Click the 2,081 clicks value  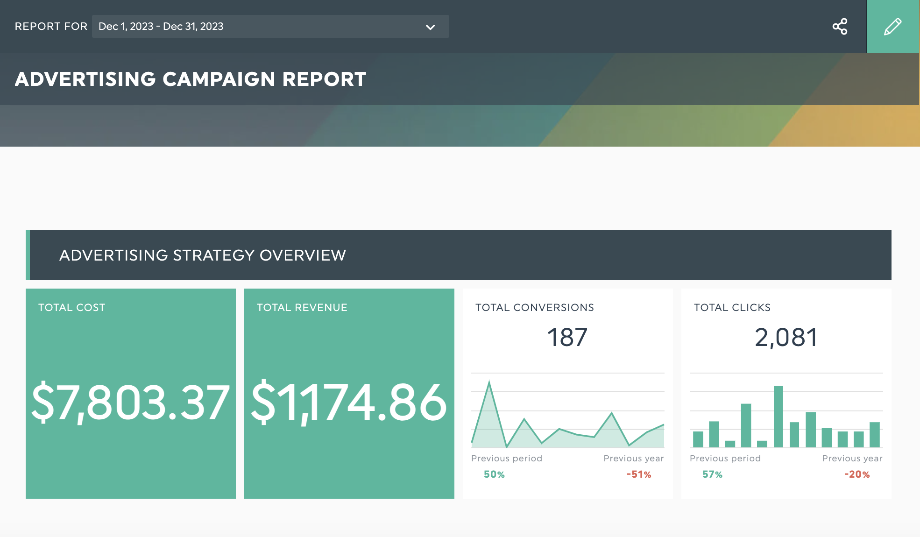click(x=786, y=337)
